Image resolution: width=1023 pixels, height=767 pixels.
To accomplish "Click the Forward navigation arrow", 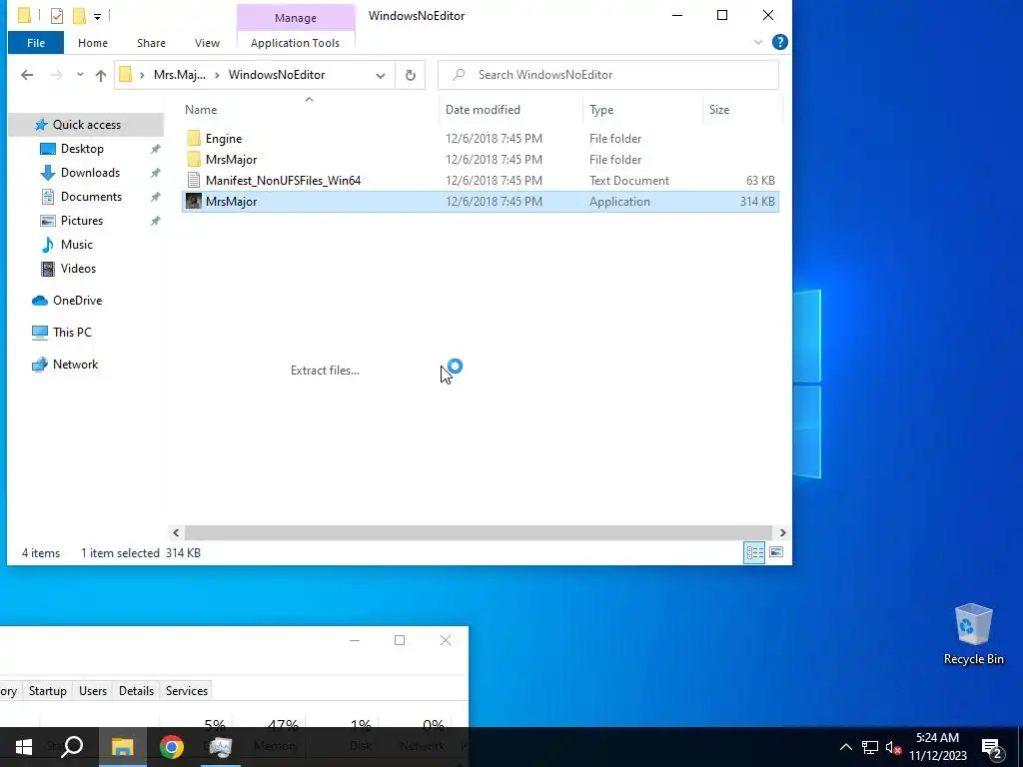I will pyautogui.click(x=57, y=75).
